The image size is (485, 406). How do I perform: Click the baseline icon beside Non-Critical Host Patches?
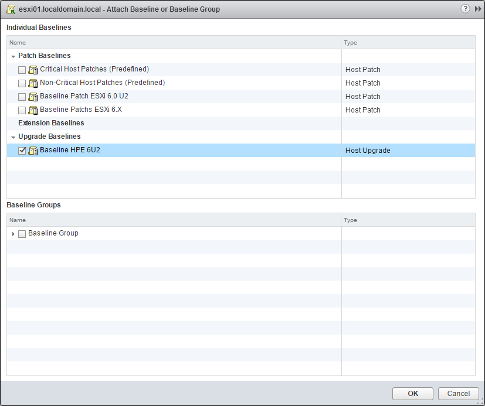tap(33, 83)
